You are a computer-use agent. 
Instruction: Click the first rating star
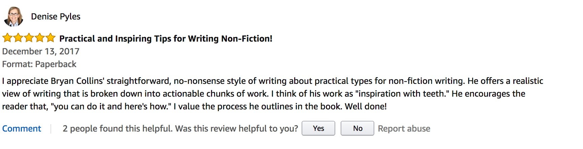tap(7, 38)
